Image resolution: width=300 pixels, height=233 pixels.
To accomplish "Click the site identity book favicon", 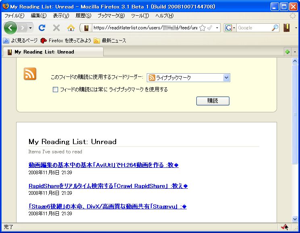I will click(x=86, y=28).
